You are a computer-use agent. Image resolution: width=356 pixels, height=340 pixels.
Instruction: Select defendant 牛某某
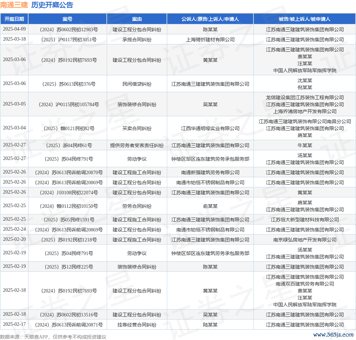coord(305,145)
